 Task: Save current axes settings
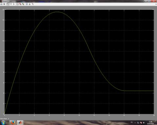point(20,4)
